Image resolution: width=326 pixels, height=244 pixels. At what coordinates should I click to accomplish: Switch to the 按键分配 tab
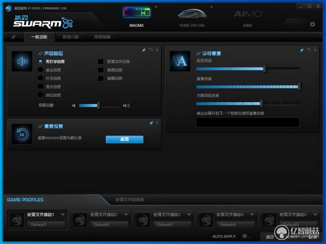[x=70, y=37]
